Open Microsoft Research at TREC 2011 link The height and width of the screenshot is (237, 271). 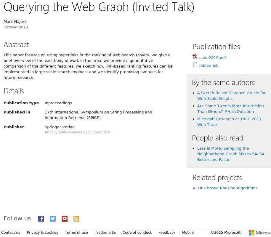pyautogui.click(x=229, y=122)
